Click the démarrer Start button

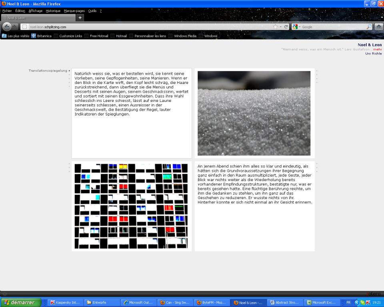click(x=21, y=303)
